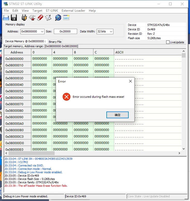Click the vertical scrollbar thumb
Screen dimensions: 190x201
(x=184, y=56)
